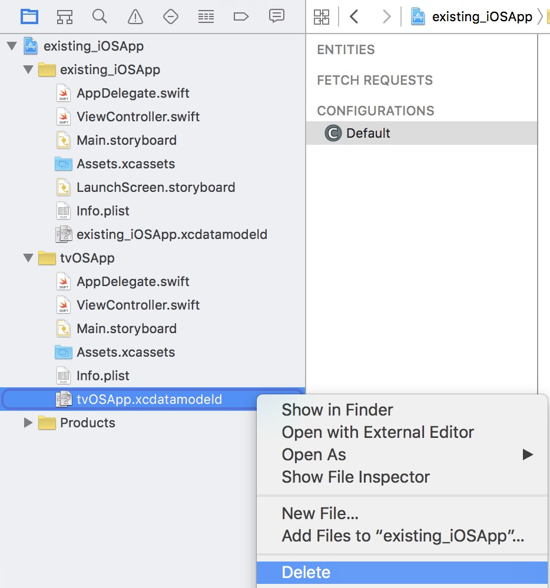The width and height of the screenshot is (550, 588).
Task: Select the tvOSApp group name
Action: [x=87, y=258]
